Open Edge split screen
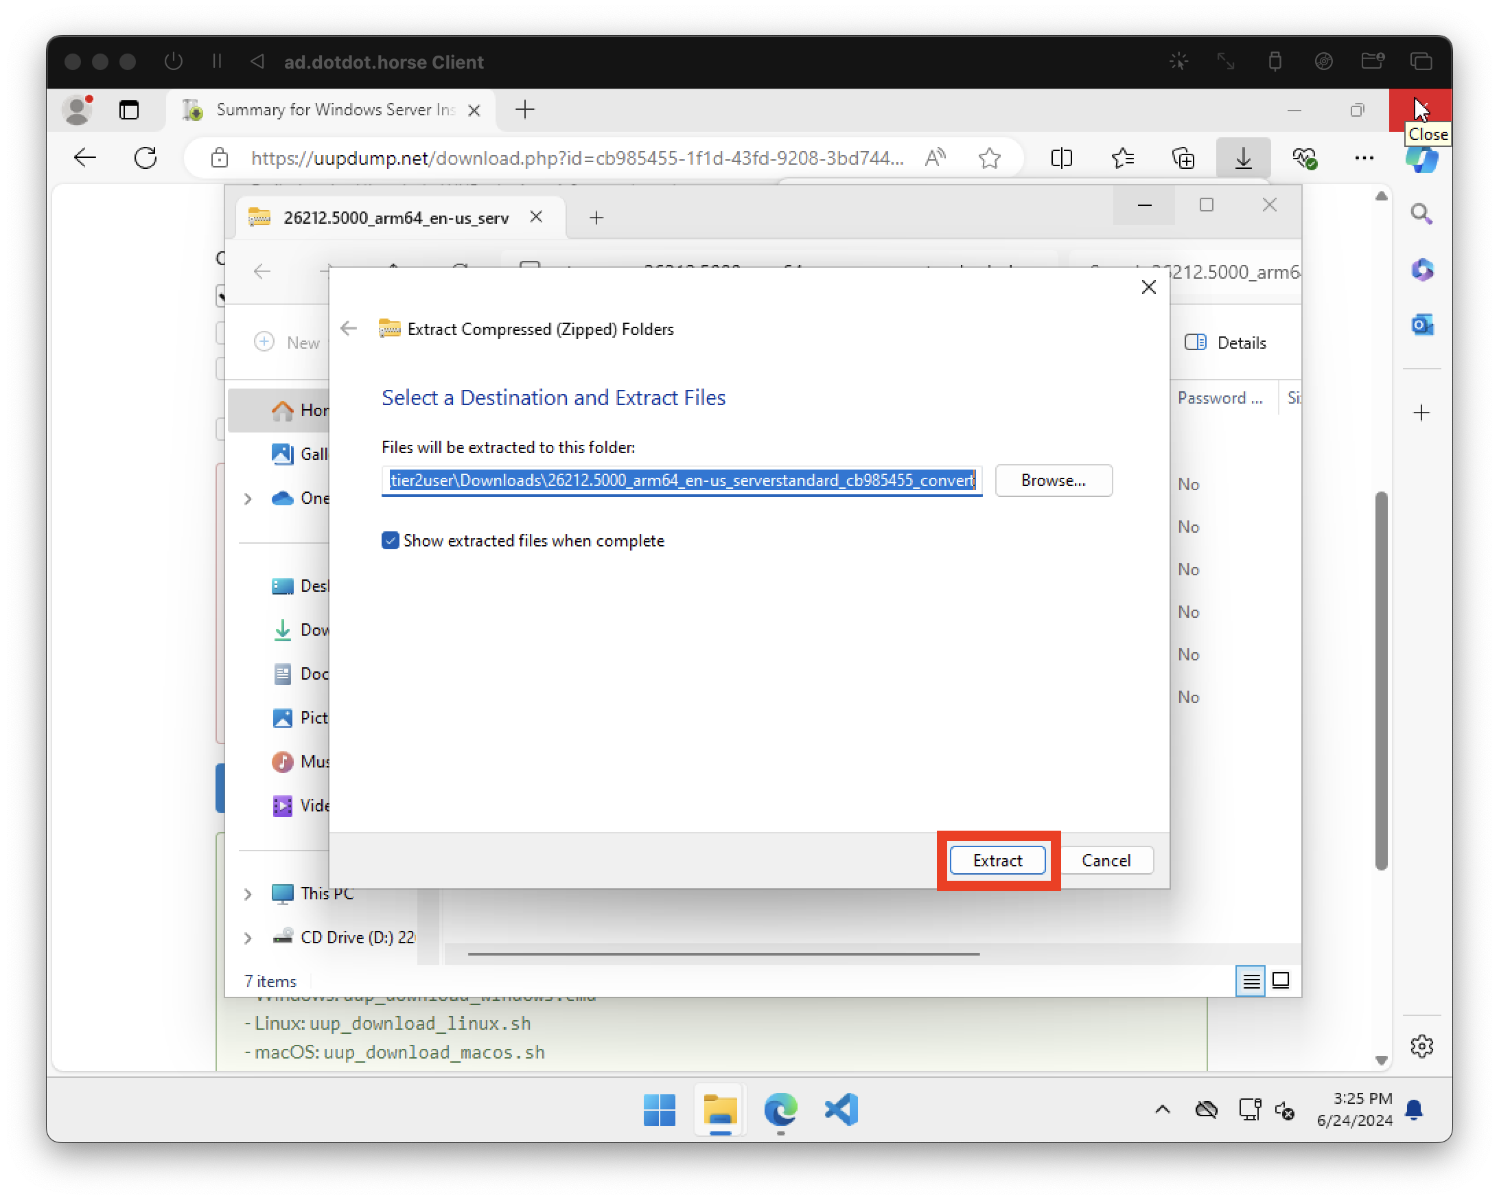1499x1200 pixels. tap(1061, 158)
